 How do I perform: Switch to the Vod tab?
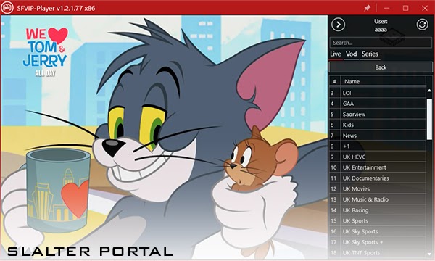tap(351, 54)
